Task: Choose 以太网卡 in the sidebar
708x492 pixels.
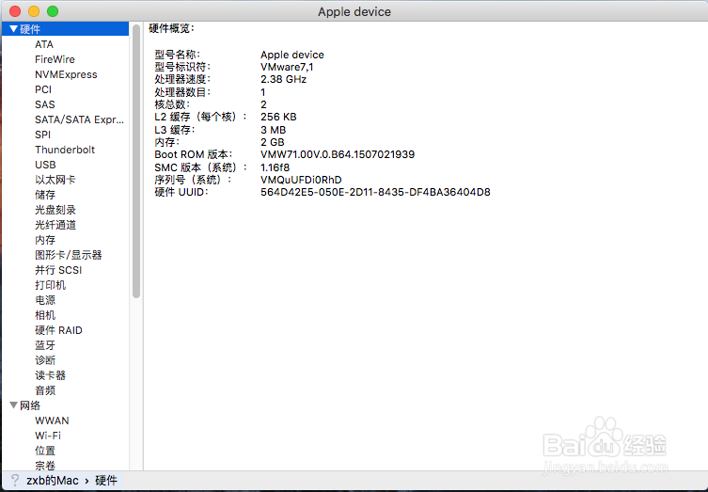Action: coord(55,180)
